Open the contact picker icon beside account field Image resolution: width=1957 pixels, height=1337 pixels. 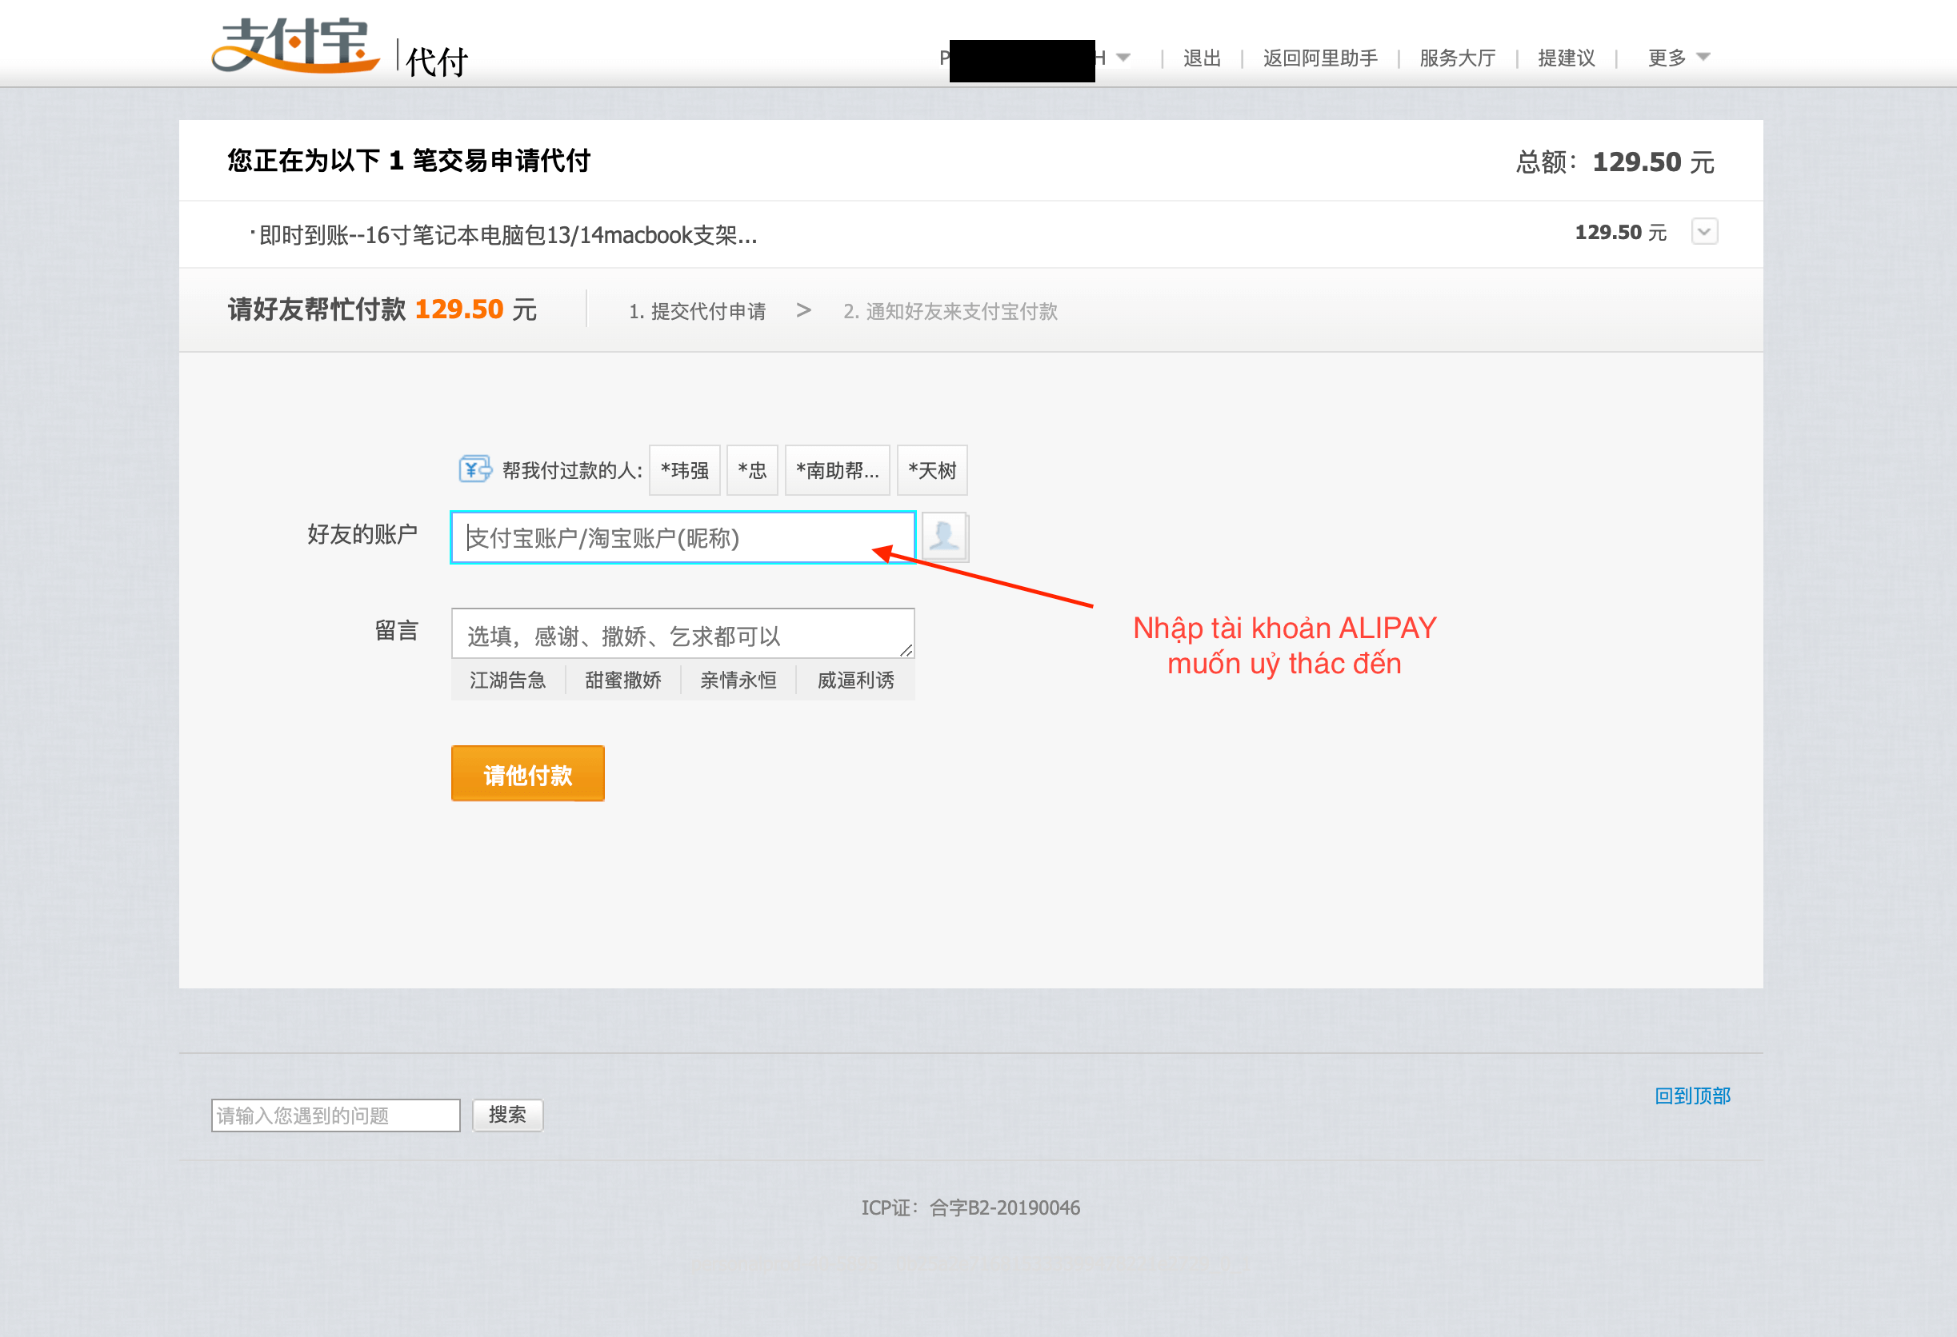pos(945,537)
